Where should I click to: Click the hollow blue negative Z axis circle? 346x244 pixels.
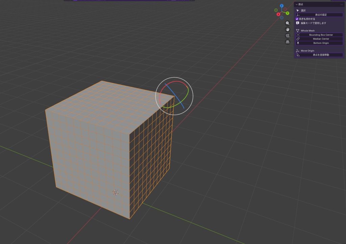coord(282,18)
